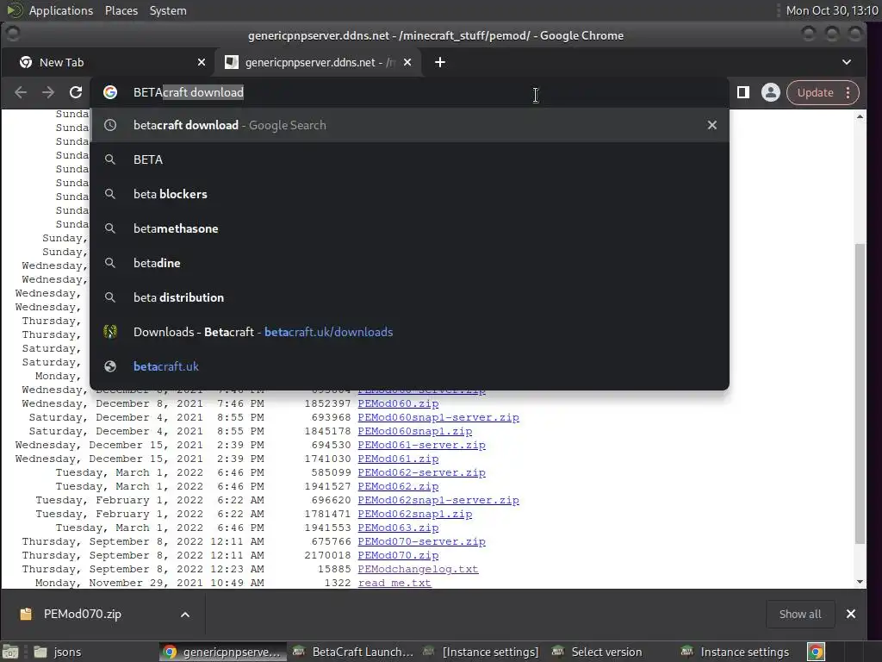Screen dimensions: 882x662
Task: Switch to genericpnpserve... Chrome taskbar entry
Action: tap(223, 652)
